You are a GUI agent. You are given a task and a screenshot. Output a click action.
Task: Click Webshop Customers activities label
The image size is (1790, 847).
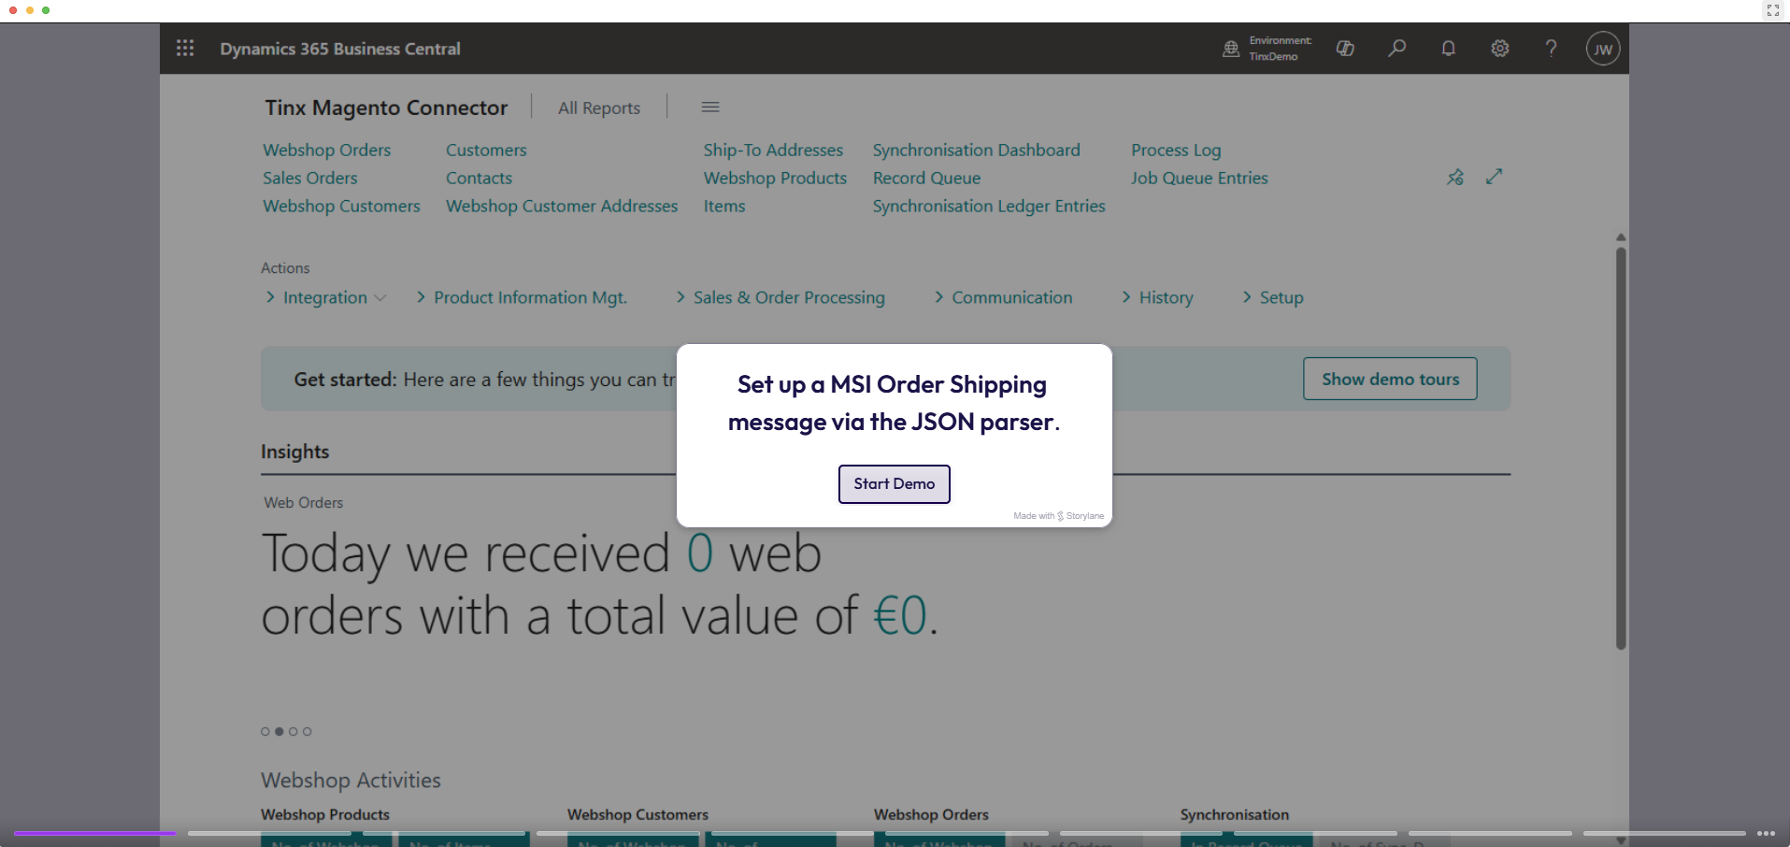click(x=637, y=814)
